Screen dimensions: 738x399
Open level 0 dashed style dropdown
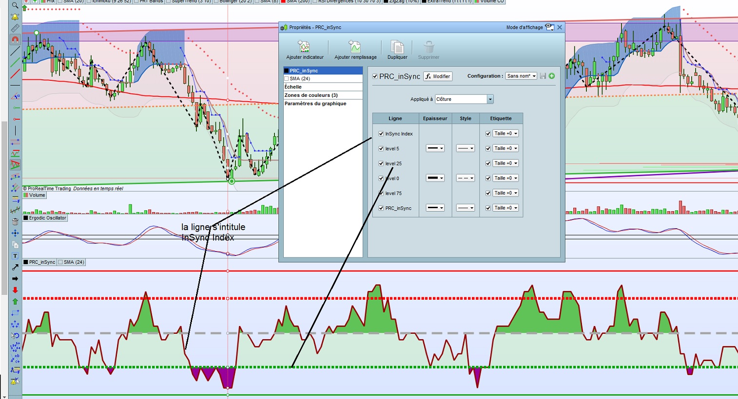466,178
